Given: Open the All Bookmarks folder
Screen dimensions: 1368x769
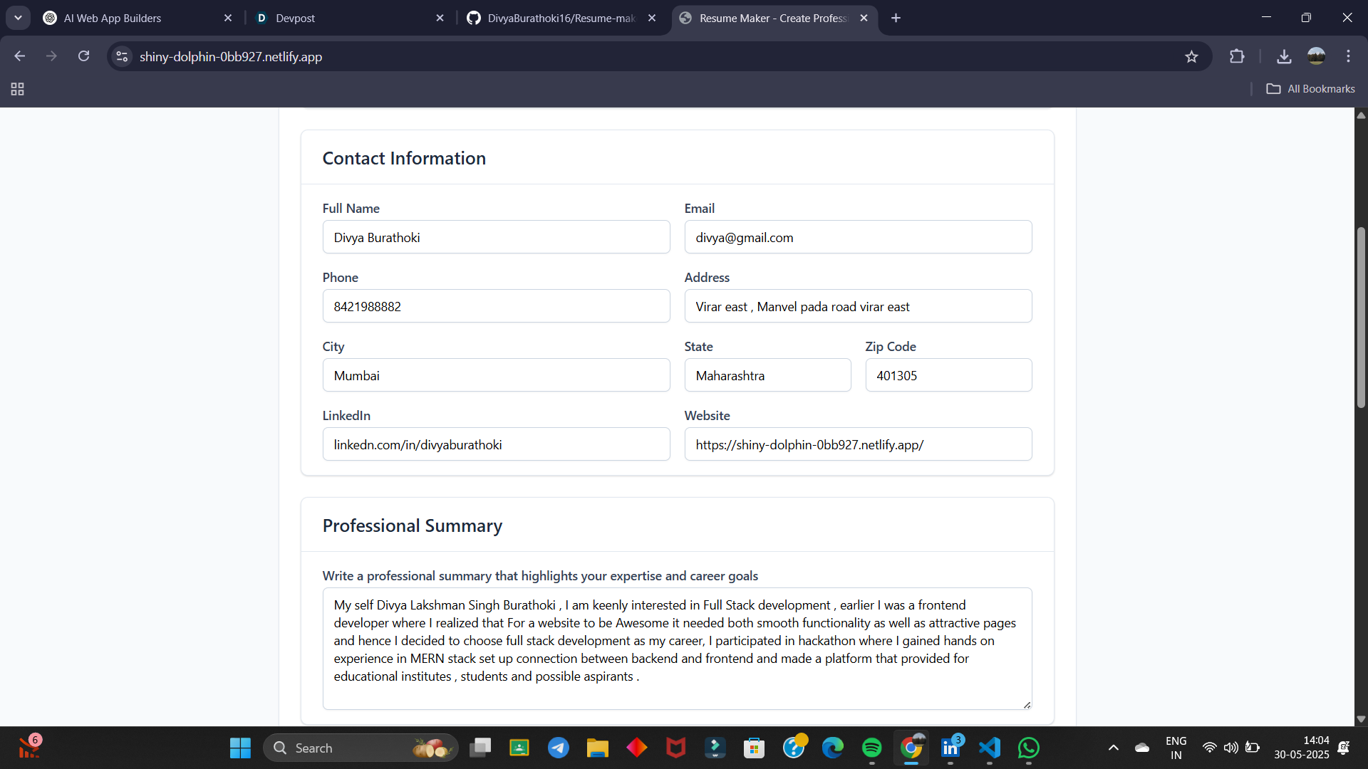Looking at the screenshot, I should point(1310,89).
